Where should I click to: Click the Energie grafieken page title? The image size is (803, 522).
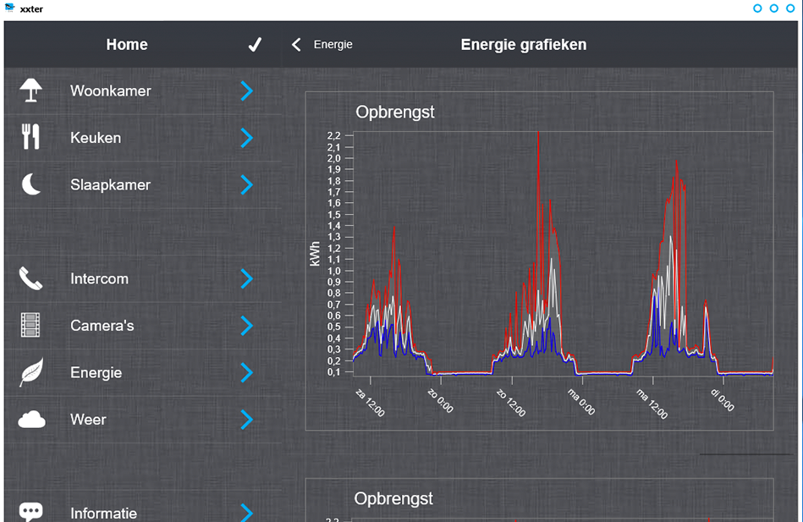[x=524, y=45]
